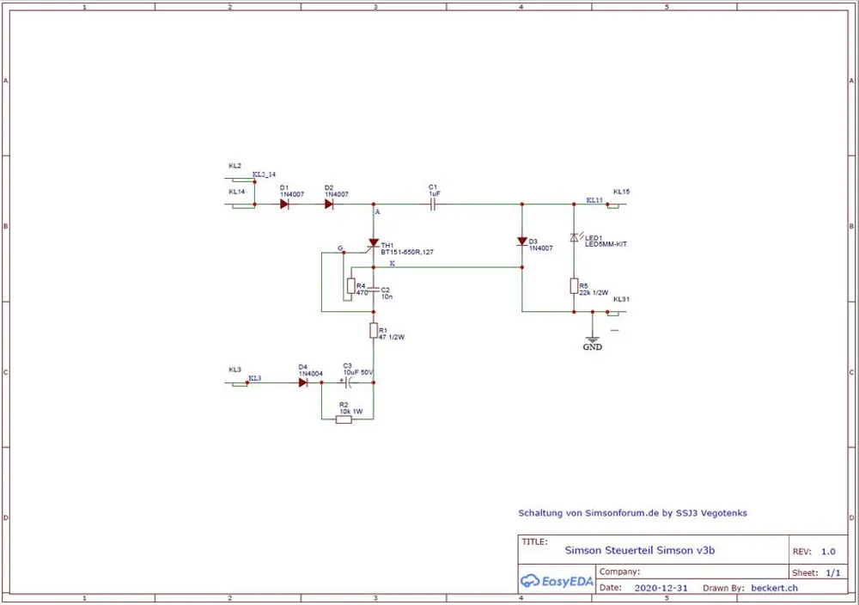
Task: Click the D3 diode symbol
Action: [522, 241]
